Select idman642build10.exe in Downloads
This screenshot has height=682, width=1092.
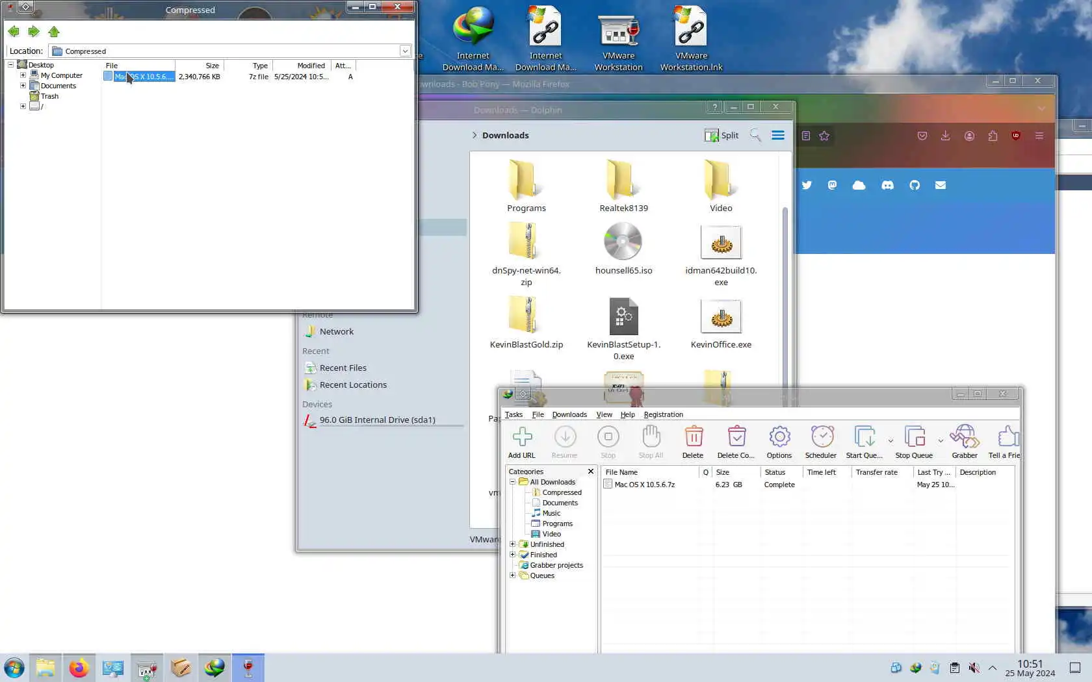click(721, 255)
